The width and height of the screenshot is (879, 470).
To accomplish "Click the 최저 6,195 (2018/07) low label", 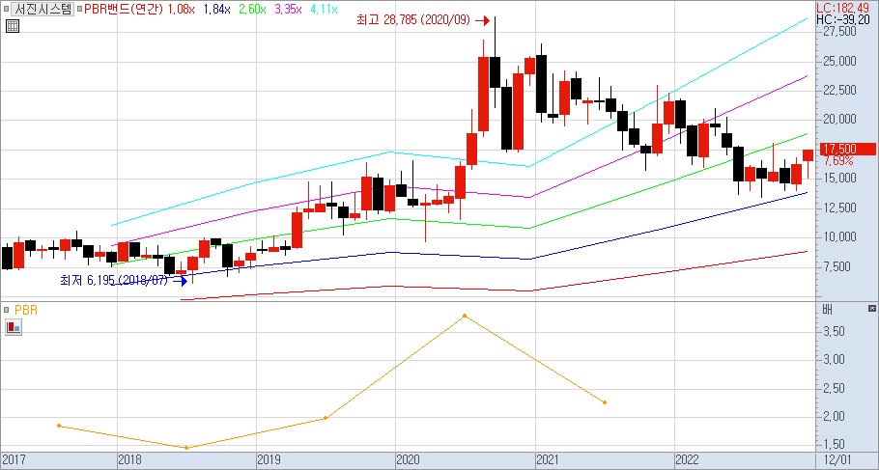I will tap(114, 280).
